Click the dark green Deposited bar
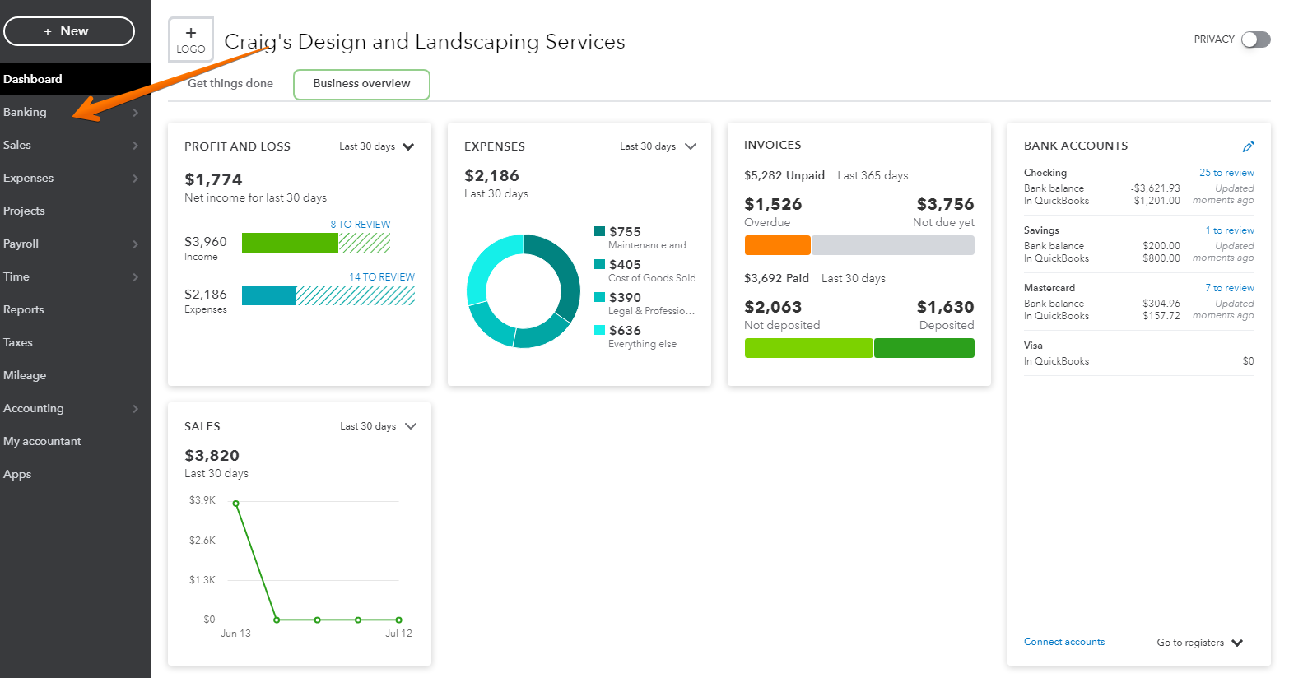 (924, 348)
